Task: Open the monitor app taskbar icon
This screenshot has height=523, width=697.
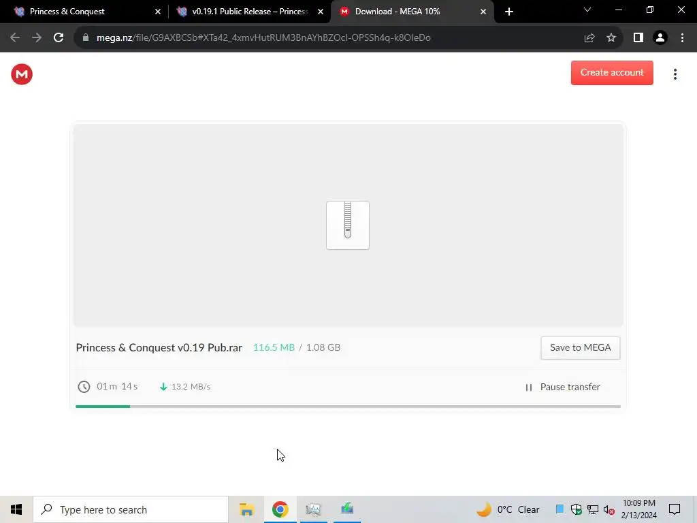Action: 313,509
